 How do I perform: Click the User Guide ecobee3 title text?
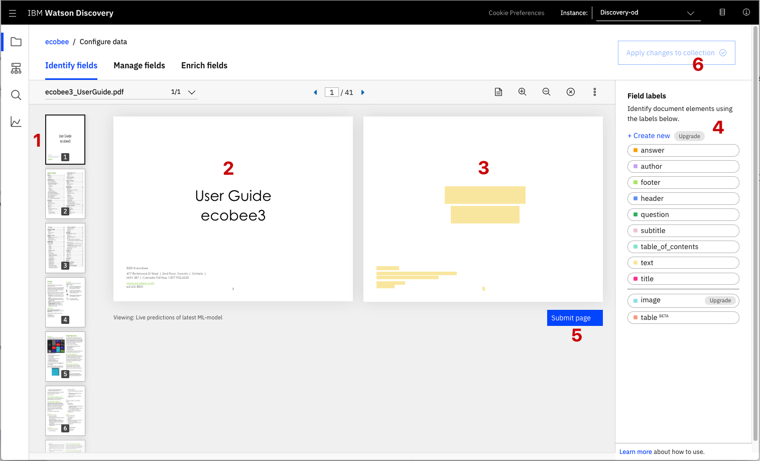[x=233, y=205]
